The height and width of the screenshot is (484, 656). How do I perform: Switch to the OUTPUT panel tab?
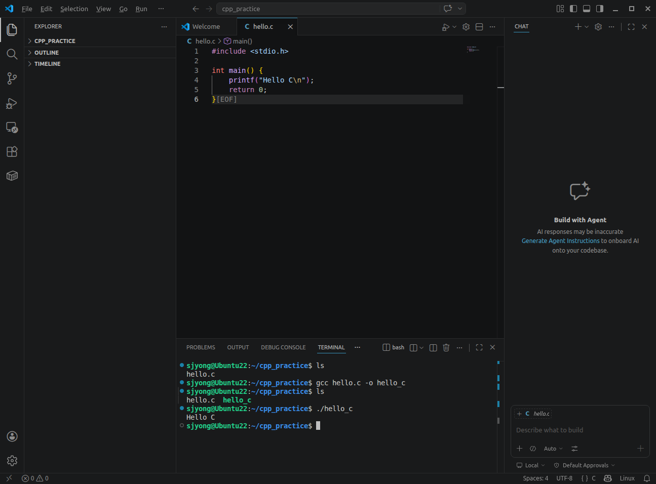pyautogui.click(x=238, y=347)
